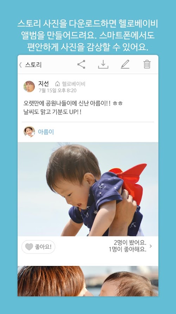176x314 pixels.
Task: Open the baby with red wings photo
Action: (88, 189)
